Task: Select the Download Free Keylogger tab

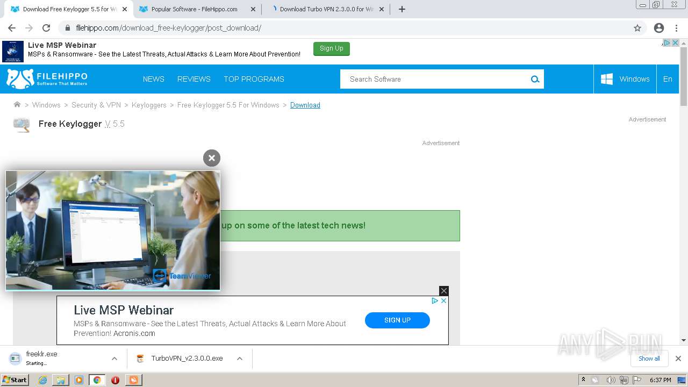Action: 67,9
